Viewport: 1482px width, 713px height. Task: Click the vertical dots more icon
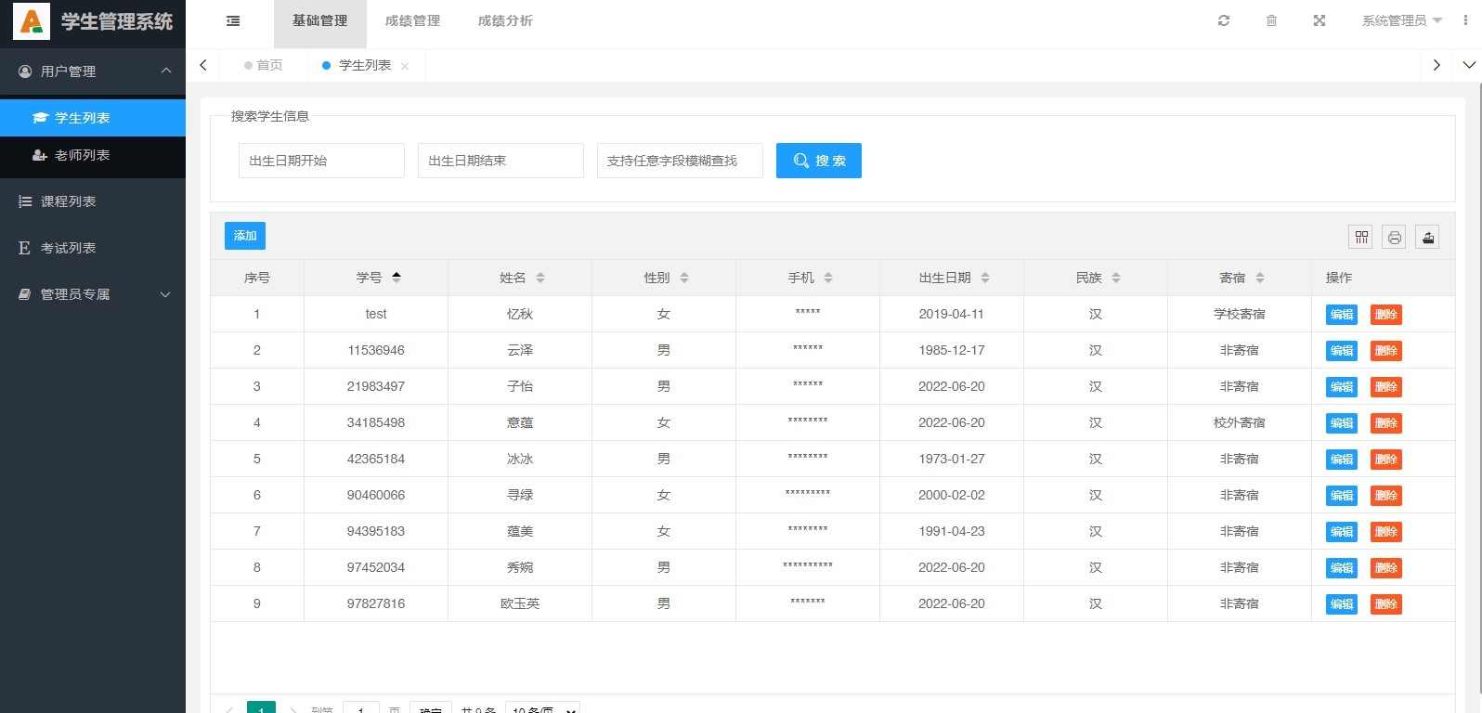pos(1465,20)
